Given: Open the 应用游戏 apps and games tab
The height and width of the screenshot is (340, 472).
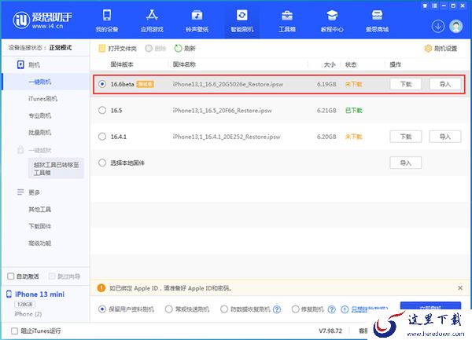Looking at the screenshot, I should pyautogui.click(x=152, y=20).
